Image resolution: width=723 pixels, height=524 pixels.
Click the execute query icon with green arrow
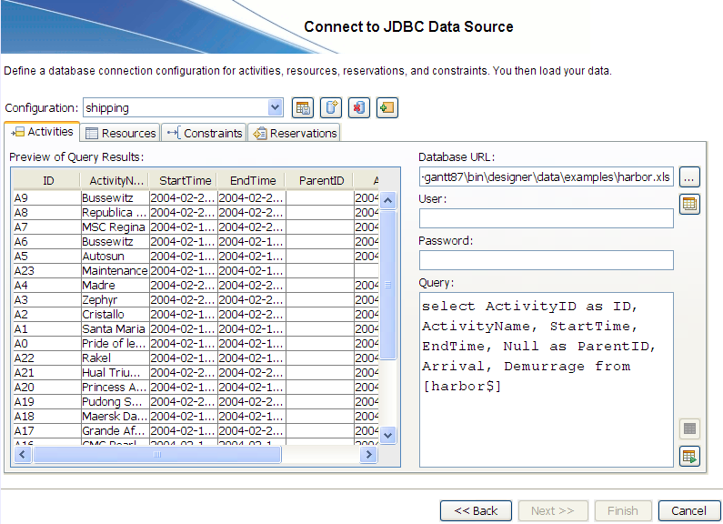pyautogui.click(x=689, y=457)
